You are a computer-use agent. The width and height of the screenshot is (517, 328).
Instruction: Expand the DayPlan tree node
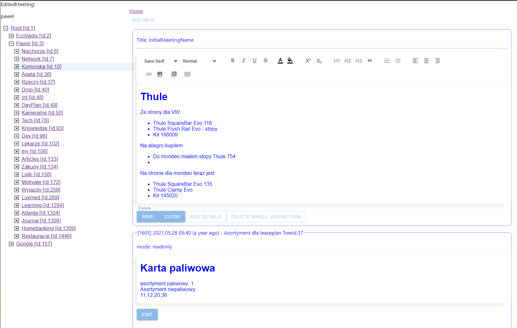tap(17, 105)
